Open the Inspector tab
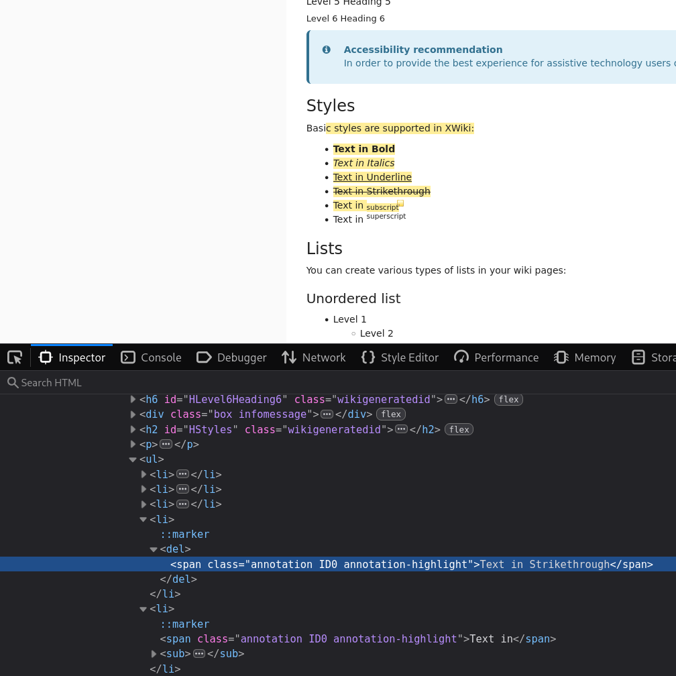 coord(72,357)
